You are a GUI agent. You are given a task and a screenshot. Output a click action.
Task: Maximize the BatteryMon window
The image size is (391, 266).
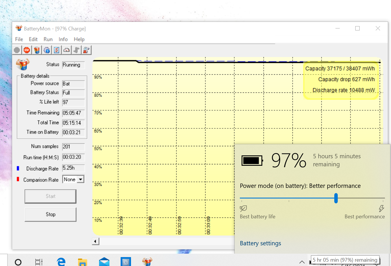[358, 28]
